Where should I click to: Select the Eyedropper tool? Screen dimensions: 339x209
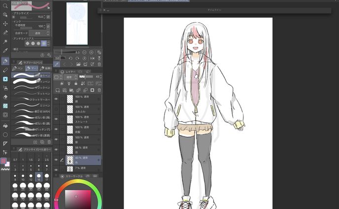click(5, 50)
